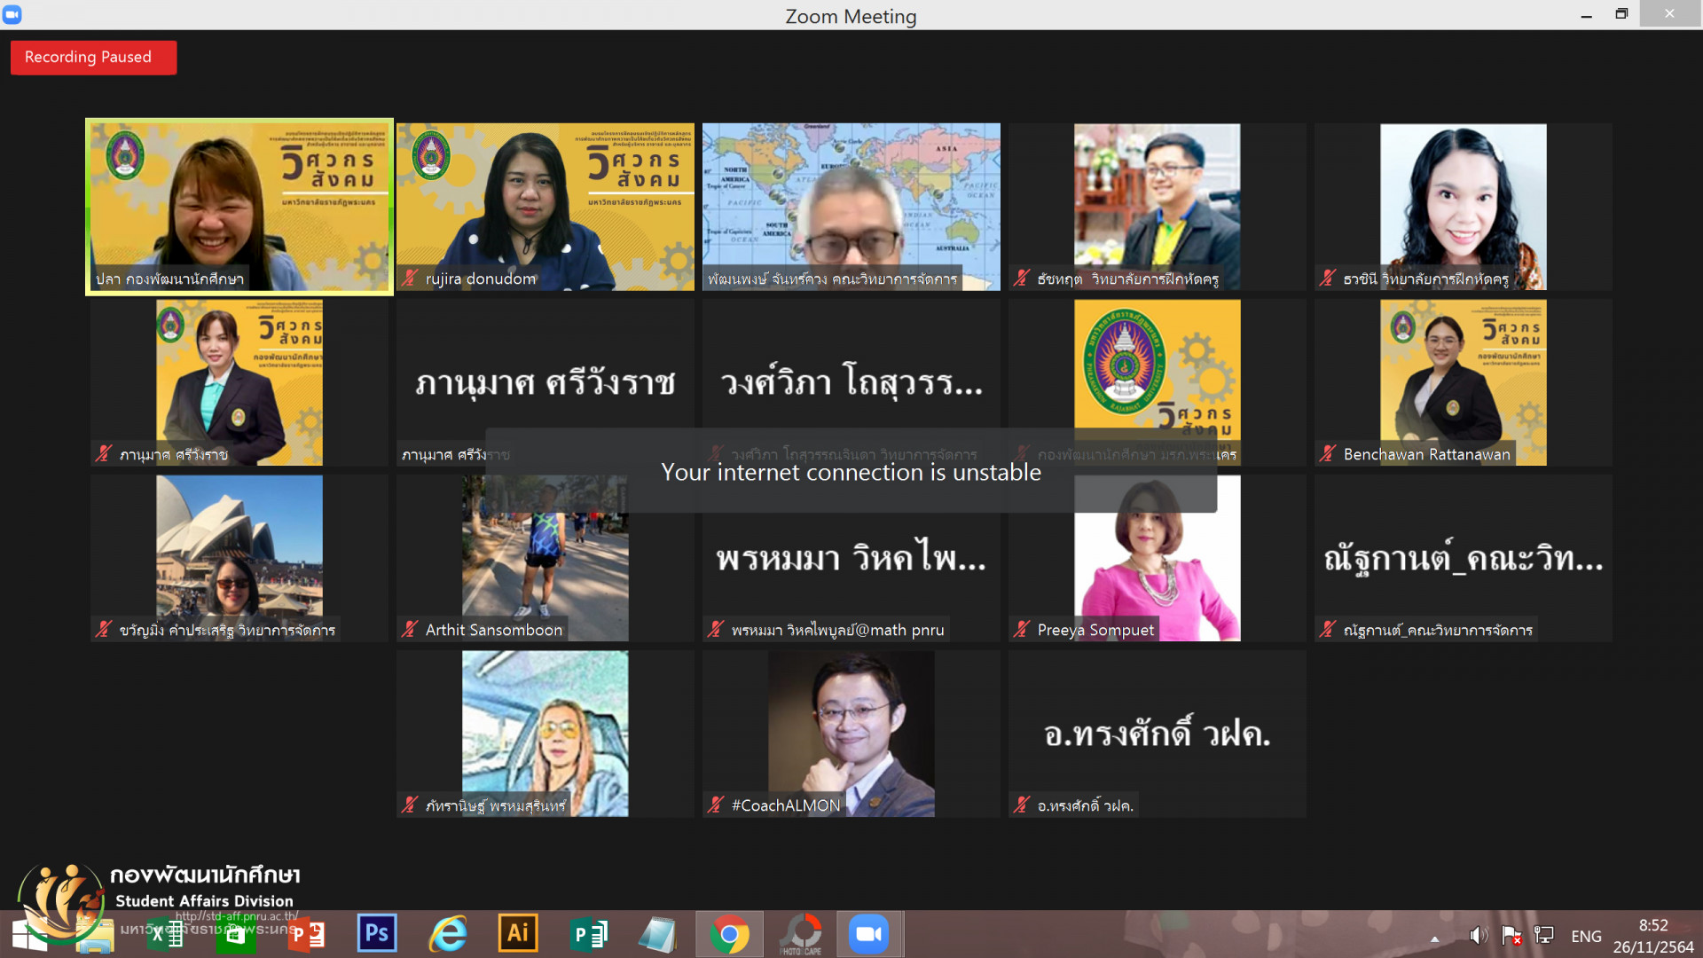Open Microsoft Publisher taskbar icon
1703x958 pixels.
click(x=588, y=934)
